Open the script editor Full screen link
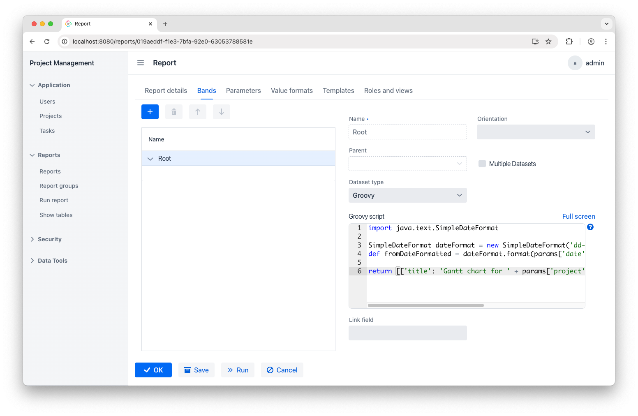The height and width of the screenshot is (416, 638). (x=578, y=216)
